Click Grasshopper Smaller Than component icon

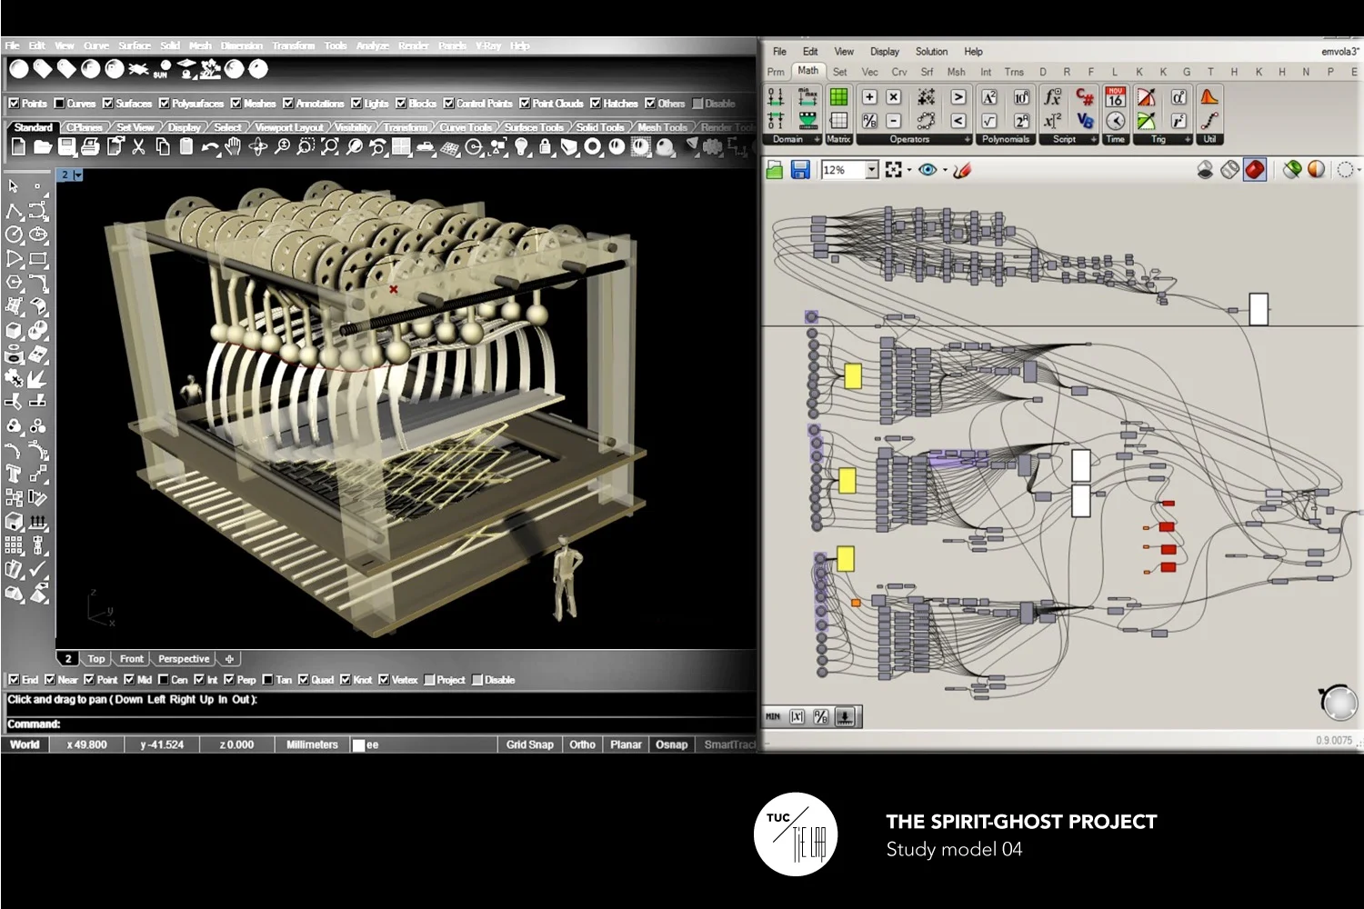click(x=958, y=120)
